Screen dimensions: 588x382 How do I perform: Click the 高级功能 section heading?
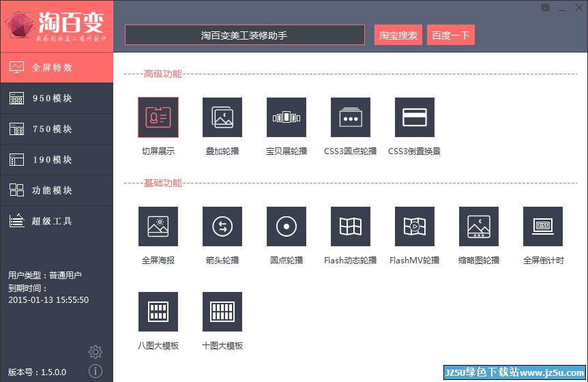[x=163, y=74]
